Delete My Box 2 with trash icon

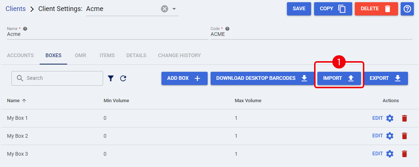pyautogui.click(x=405, y=136)
